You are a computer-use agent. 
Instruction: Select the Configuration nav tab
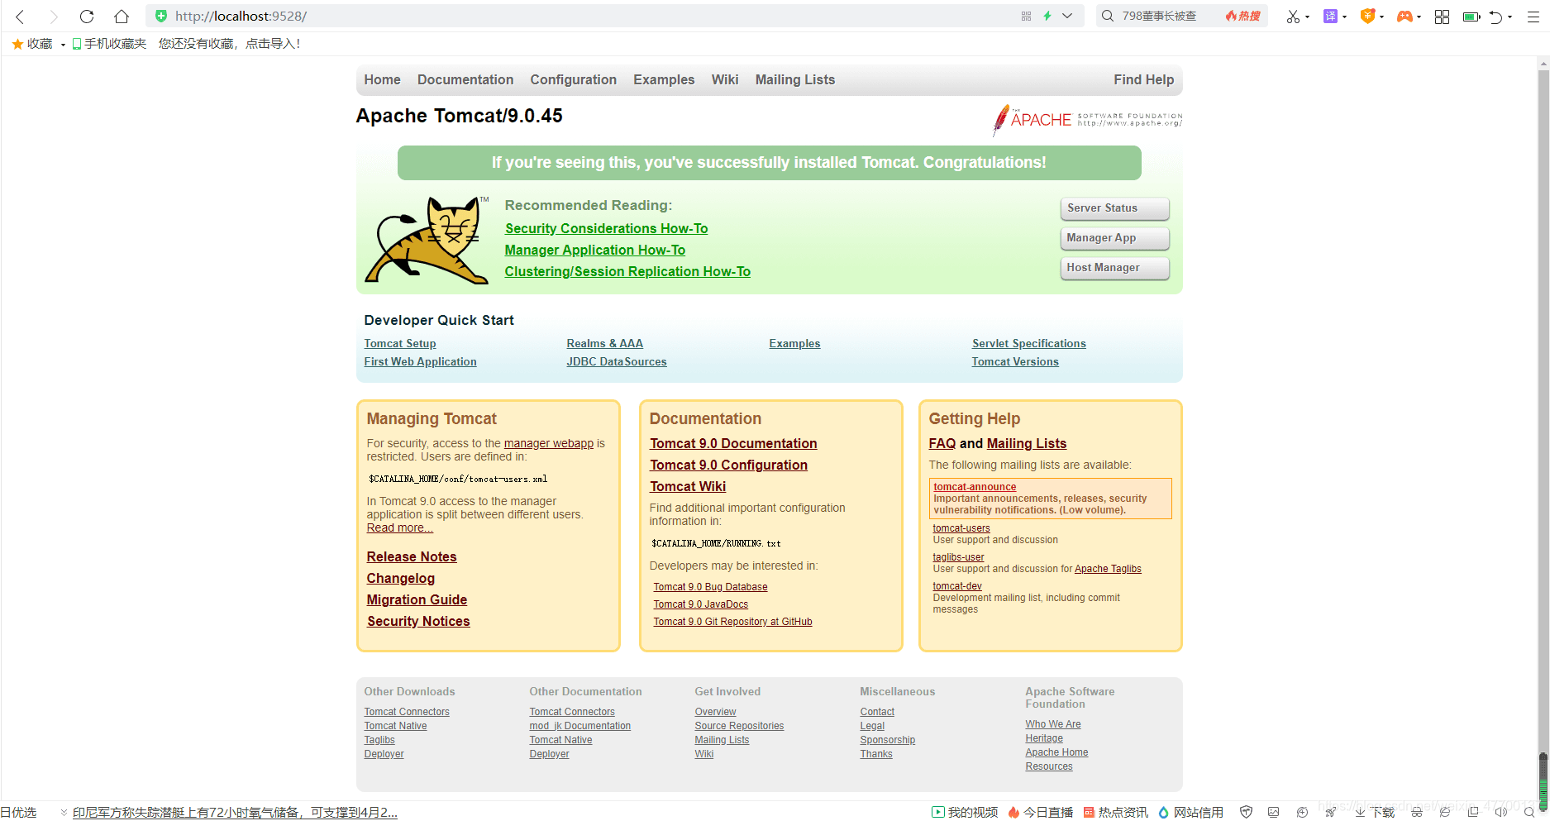click(x=573, y=80)
